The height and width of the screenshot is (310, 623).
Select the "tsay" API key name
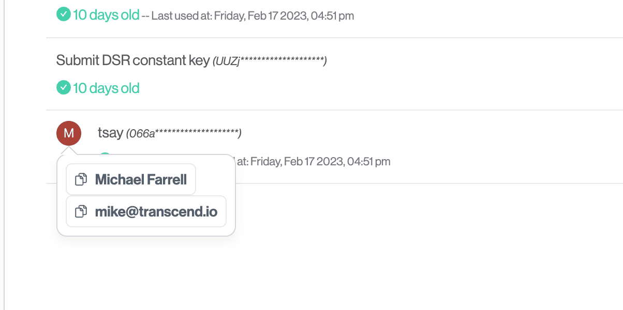pyautogui.click(x=110, y=133)
